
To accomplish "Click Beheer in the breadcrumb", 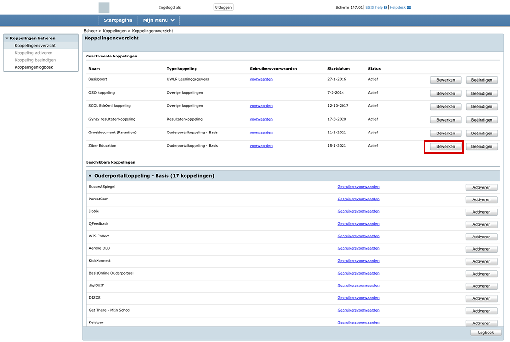I will [x=90, y=31].
